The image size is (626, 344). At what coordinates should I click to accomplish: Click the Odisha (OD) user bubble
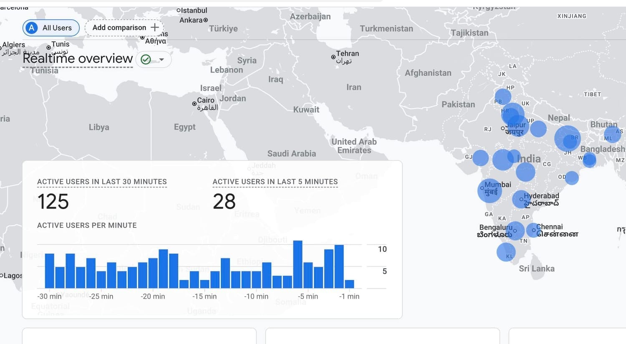(572, 178)
